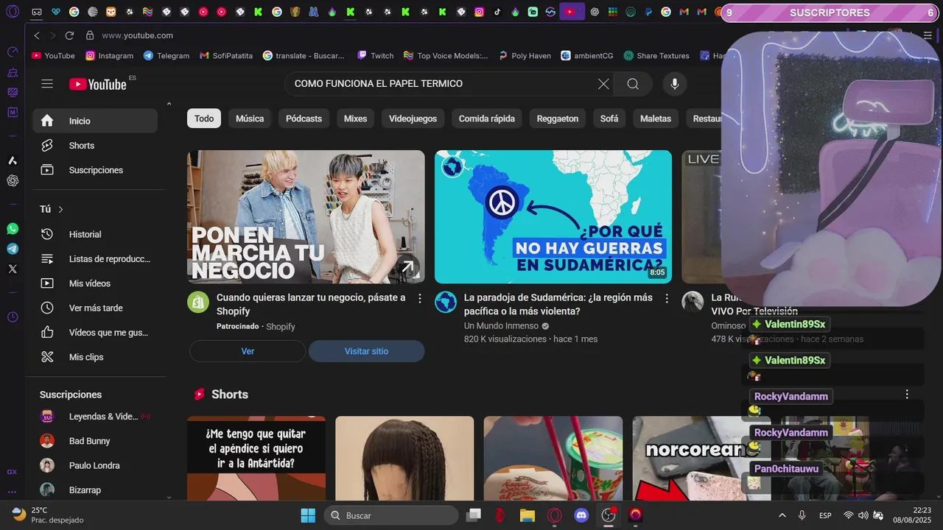Open Poly Haven bookmark
The width and height of the screenshot is (943, 530).
(525, 55)
